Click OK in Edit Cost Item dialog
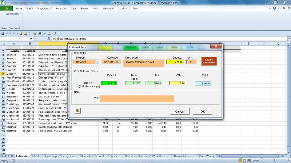This screenshot has height=163, width=291. pos(203,112)
